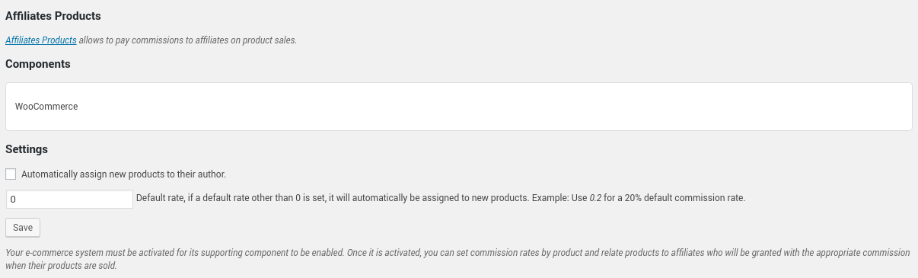The height and width of the screenshot is (278, 918).
Task: Click the default rate input field
Action: (69, 199)
